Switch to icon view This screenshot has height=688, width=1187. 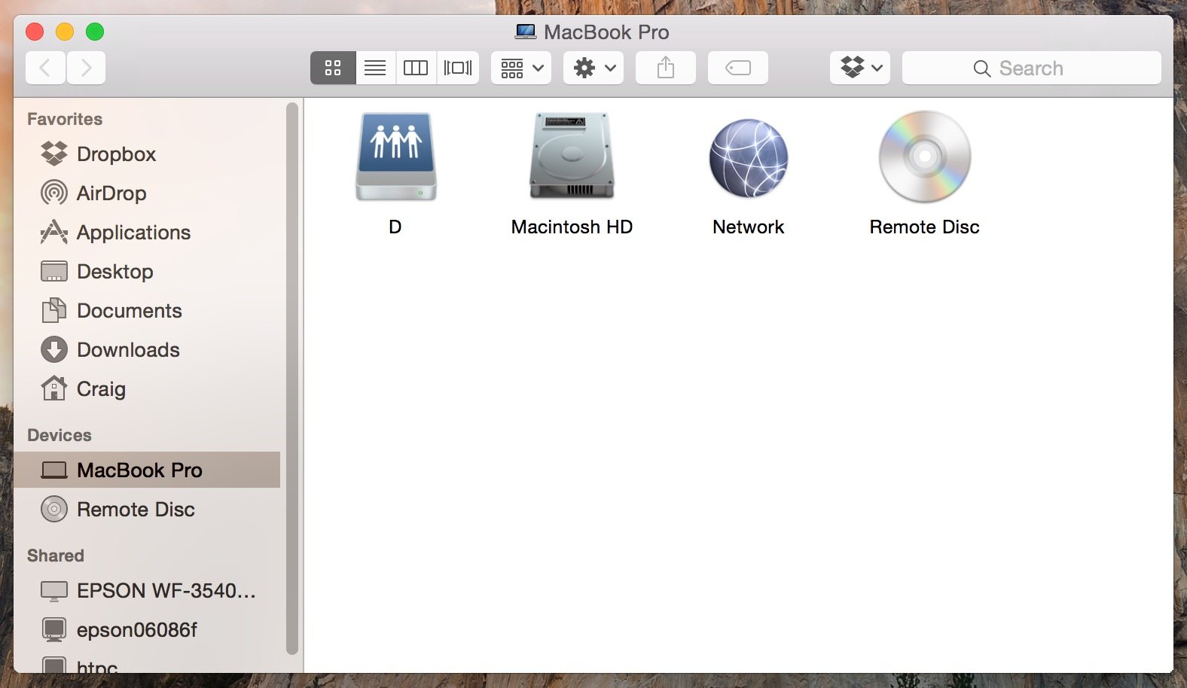click(333, 68)
